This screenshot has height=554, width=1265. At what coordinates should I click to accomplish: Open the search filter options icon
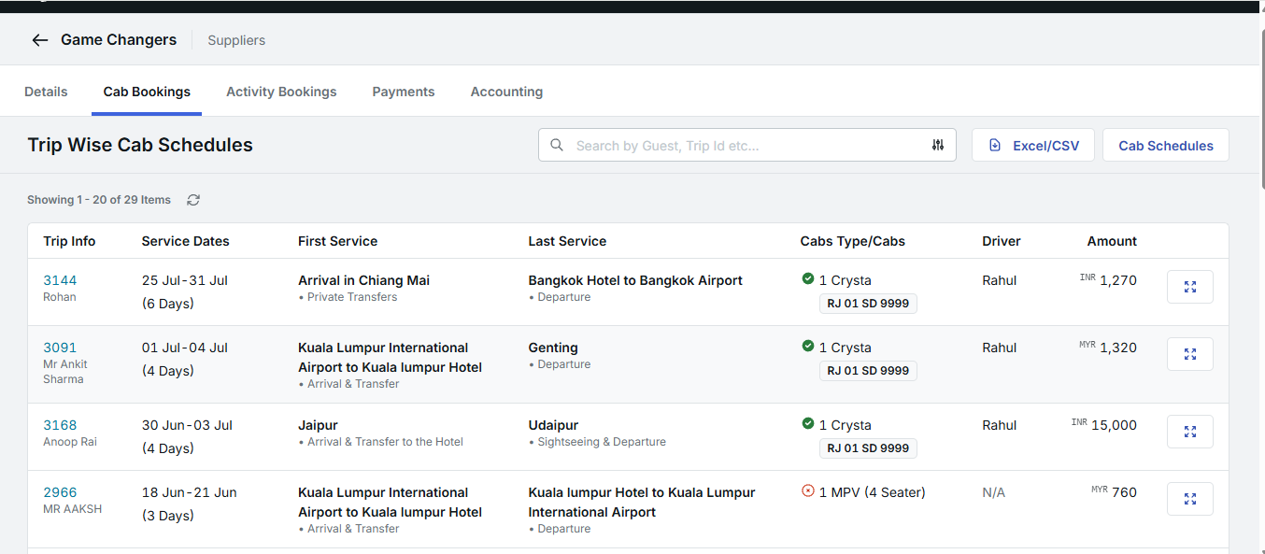click(937, 145)
